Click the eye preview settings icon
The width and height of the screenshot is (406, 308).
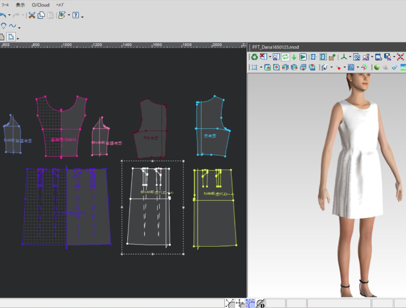coord(356,57)
